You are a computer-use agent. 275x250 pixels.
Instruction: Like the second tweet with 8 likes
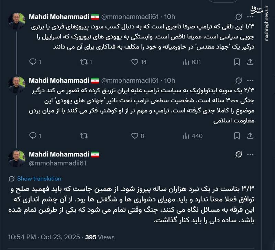[x=135, y=136]
